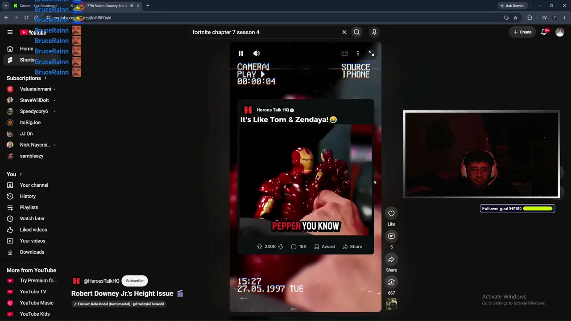Open Chrome's media controls icon
The image size is (571, 321).
545,18
